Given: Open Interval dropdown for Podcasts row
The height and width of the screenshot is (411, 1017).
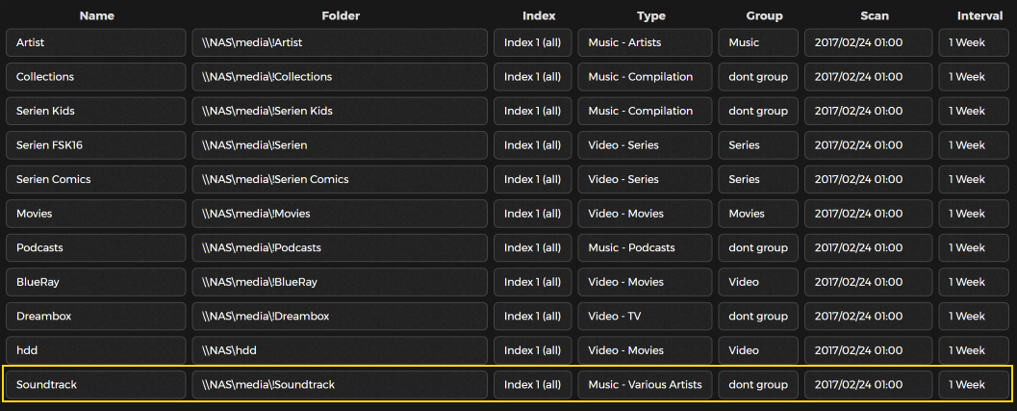Looking at the screenshot, I should [976, 247].
